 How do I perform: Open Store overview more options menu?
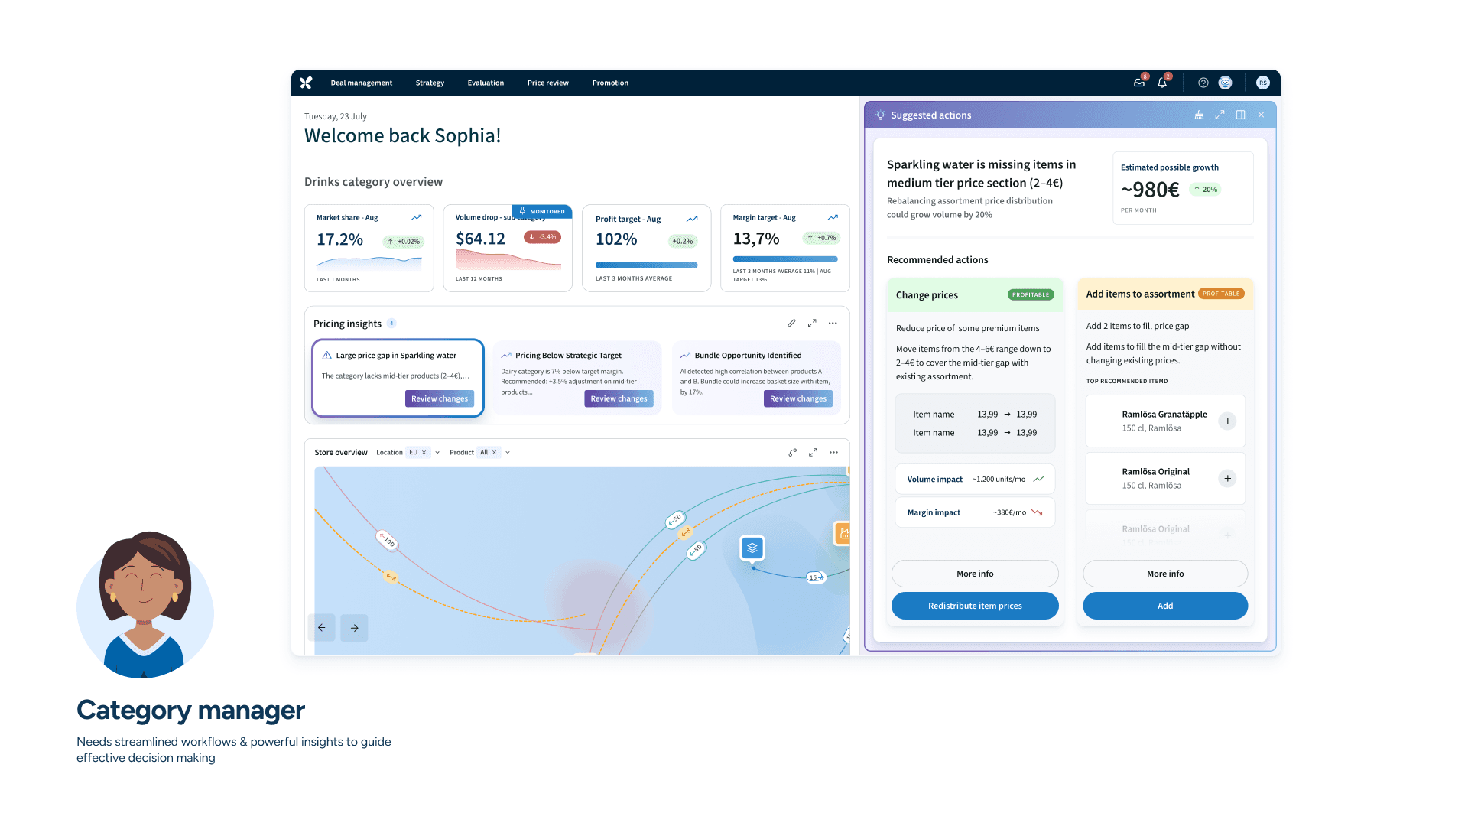click(x=833, y=453)
